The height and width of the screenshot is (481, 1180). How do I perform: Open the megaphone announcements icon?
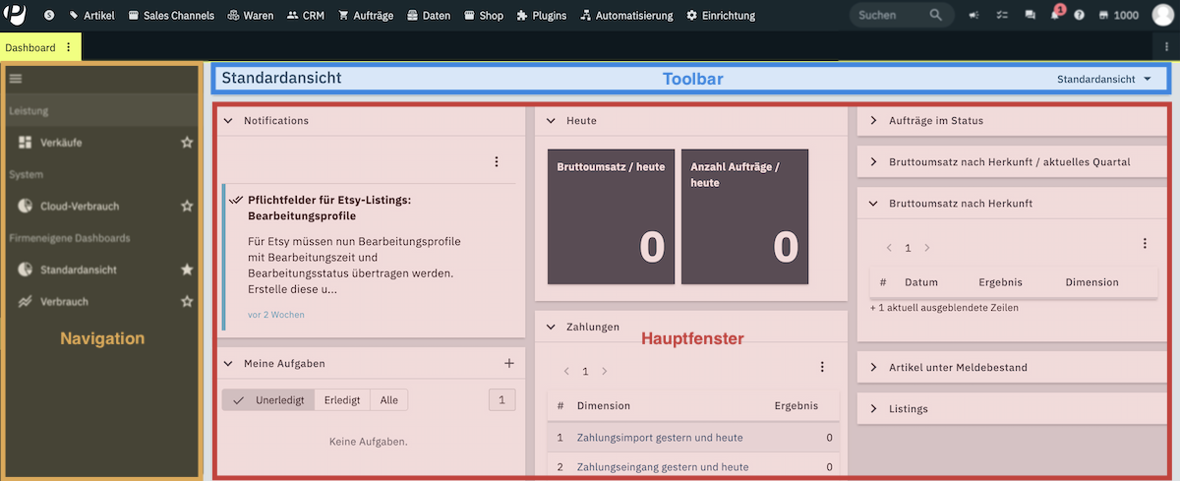[973, 16]
